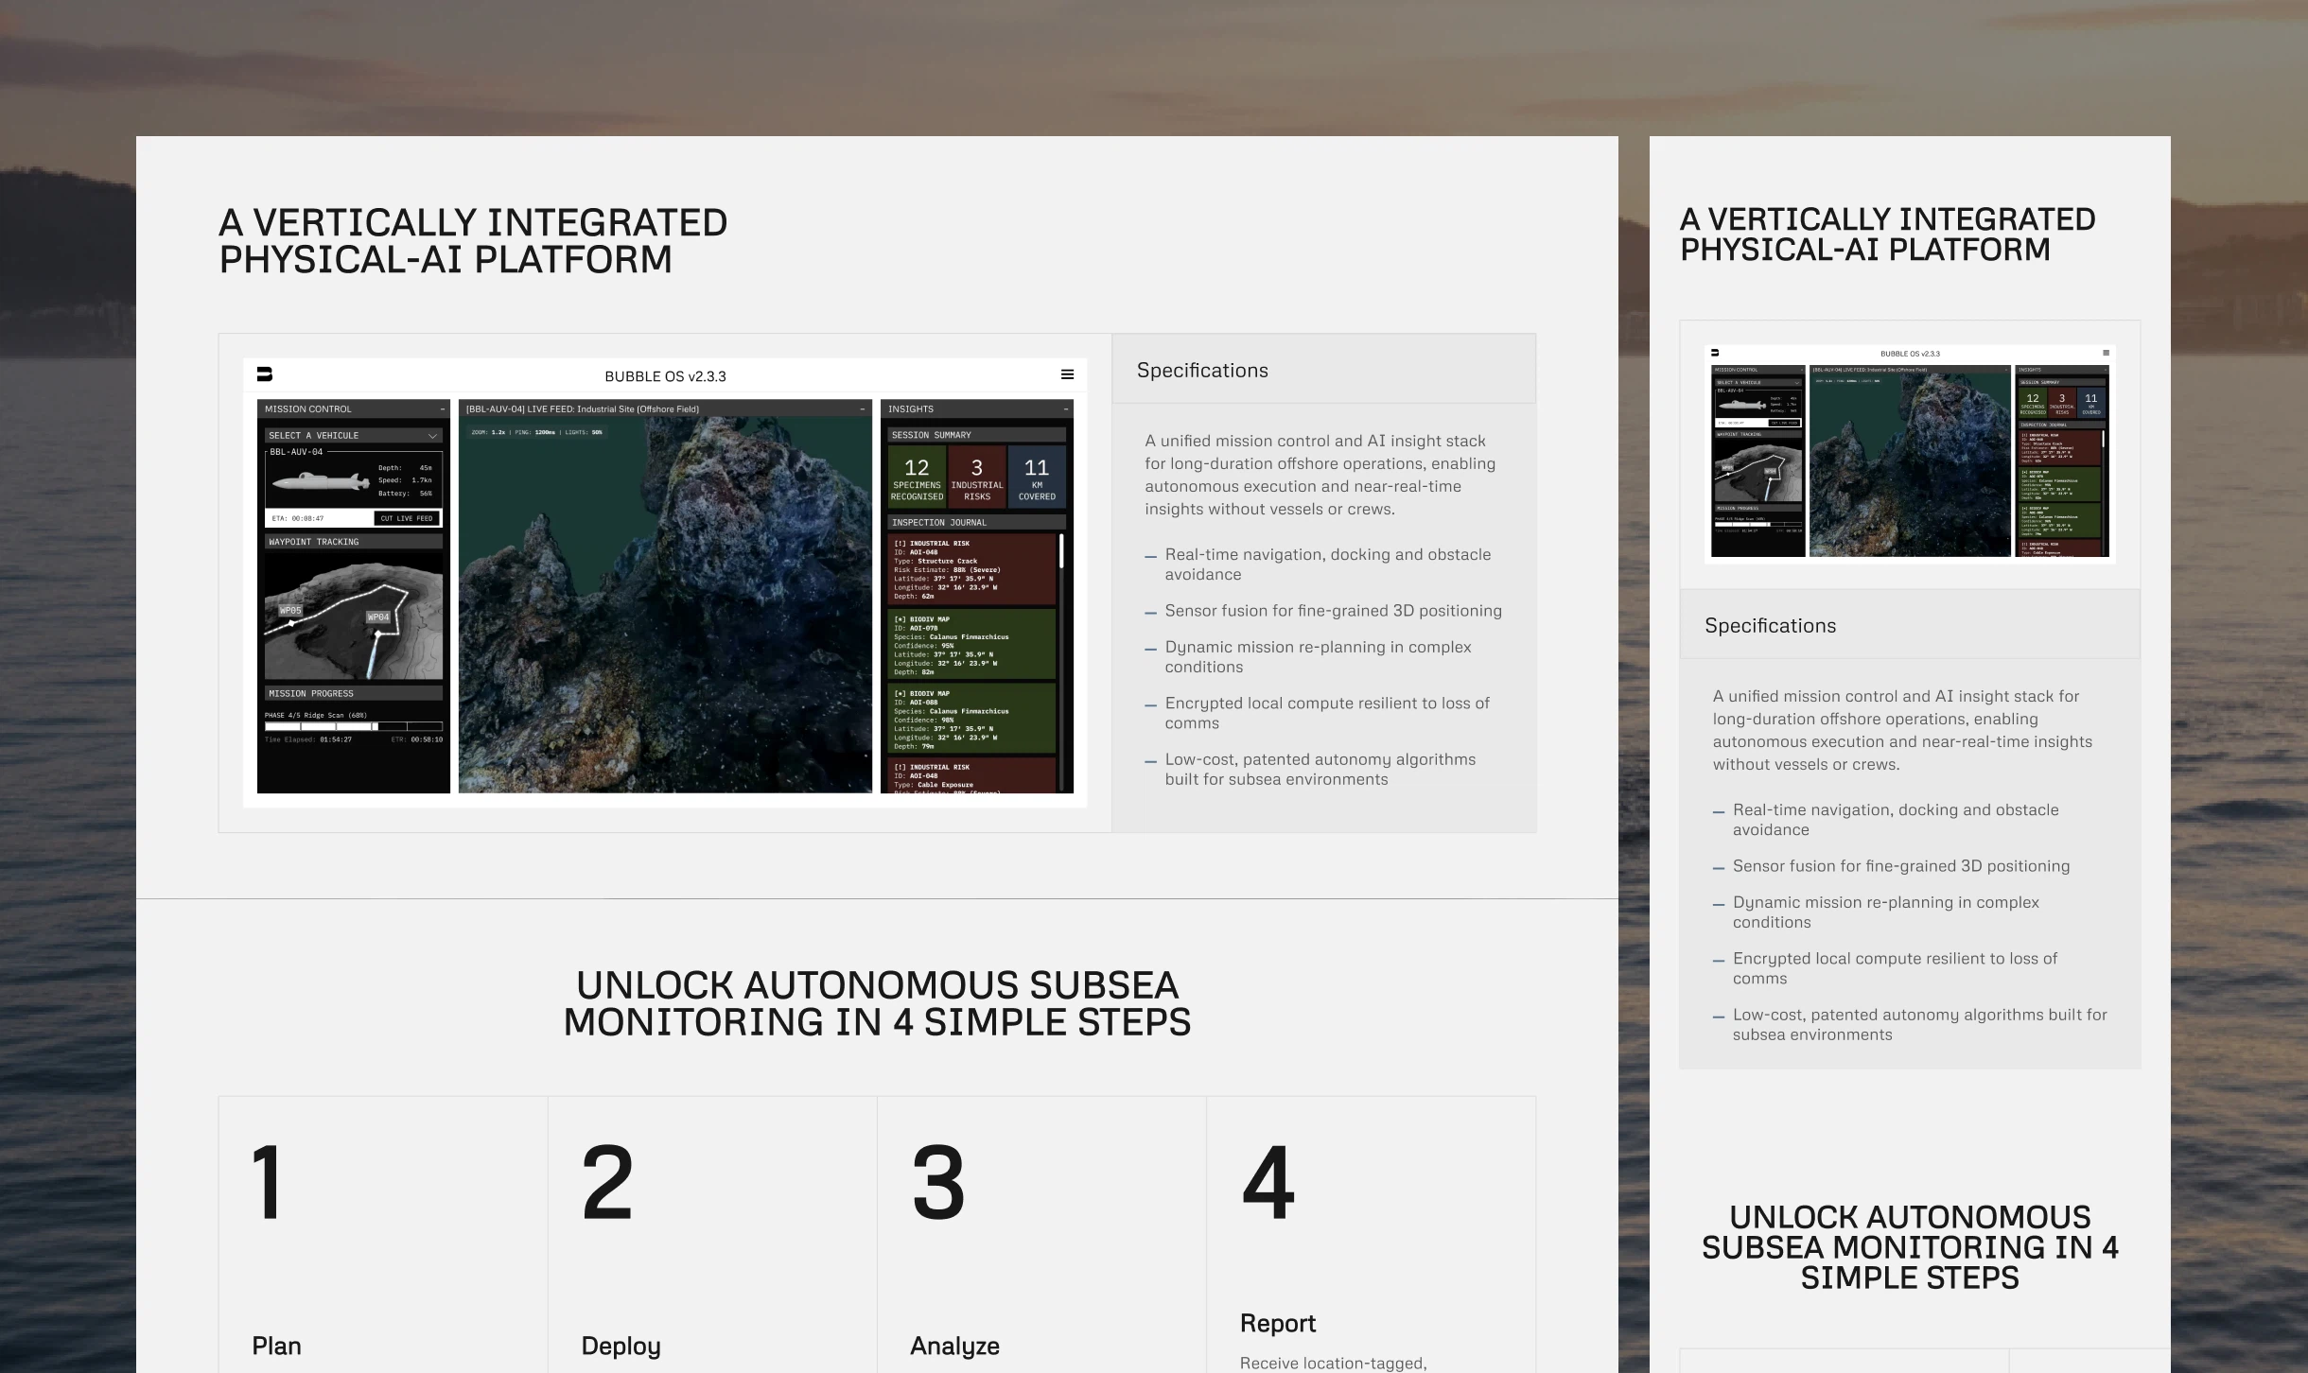Click 'Dynamic mission re-planning' bullet in wide layout
The height and width of the screenshot is (1373, 2308).
click(x=1308, y=656)
